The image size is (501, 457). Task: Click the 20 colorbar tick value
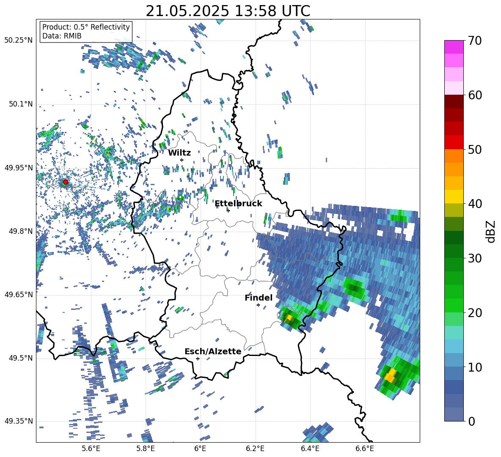[475, 313]
